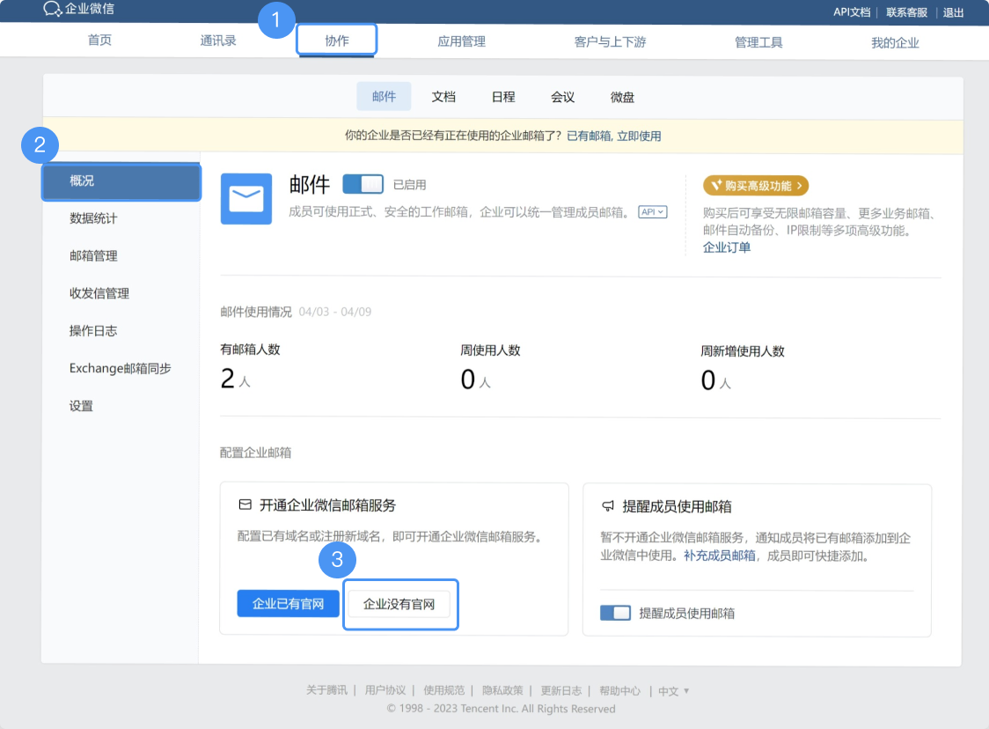Viewport: 989px width, 729px height.
Task: Go to the 首页 tab
Action: pyautogui.click(x=99, y=40)
